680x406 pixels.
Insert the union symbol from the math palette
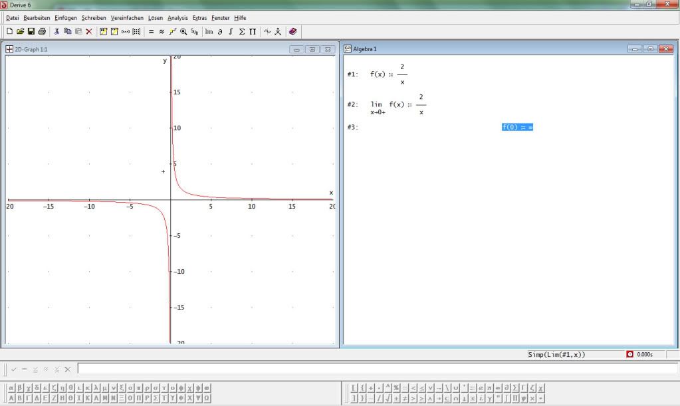[x=455, y=388]
